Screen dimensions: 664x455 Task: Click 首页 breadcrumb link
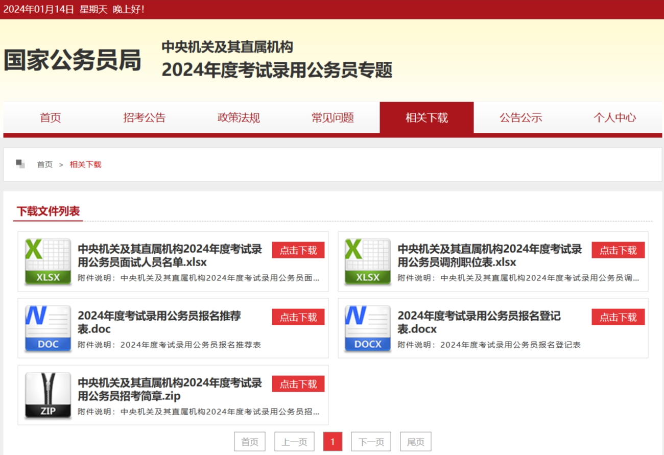44,164
